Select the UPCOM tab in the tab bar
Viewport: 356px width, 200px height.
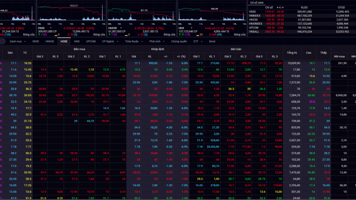pyautogui.click(x=91, y=42)
